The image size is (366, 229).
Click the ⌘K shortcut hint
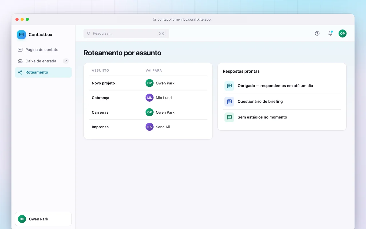161,33
